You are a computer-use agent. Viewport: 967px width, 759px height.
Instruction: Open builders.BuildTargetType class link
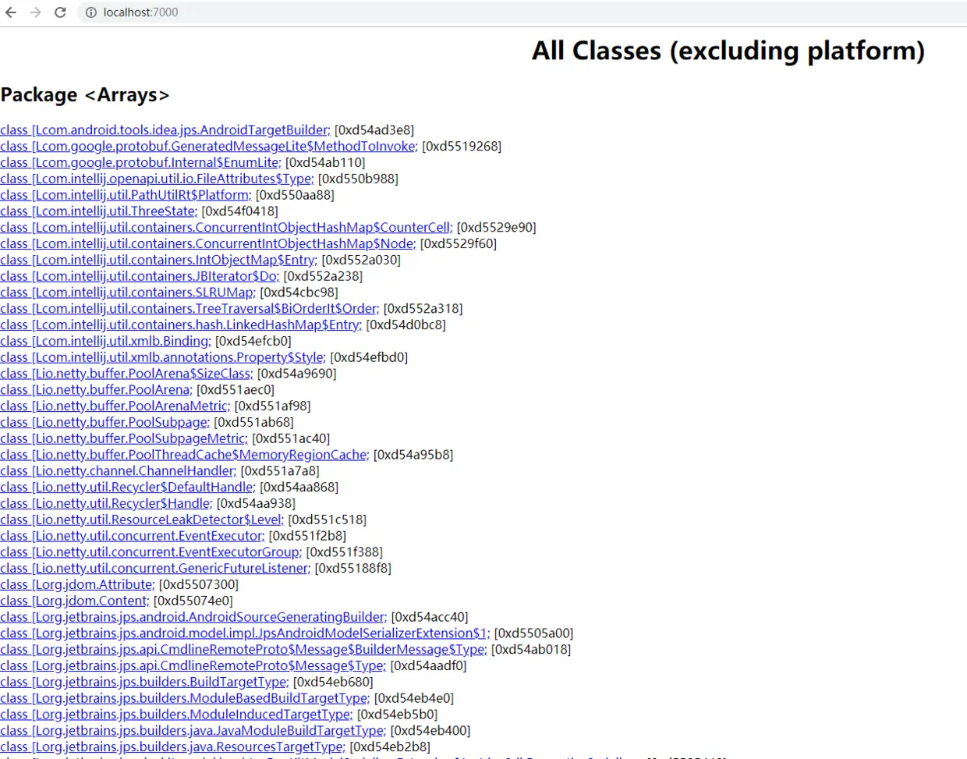[145, 683]
